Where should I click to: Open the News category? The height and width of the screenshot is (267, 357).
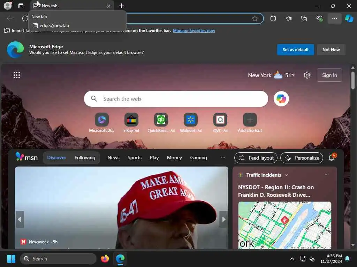(113, 157)
